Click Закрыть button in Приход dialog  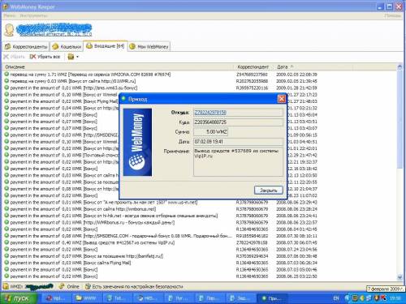click(269, 191)
